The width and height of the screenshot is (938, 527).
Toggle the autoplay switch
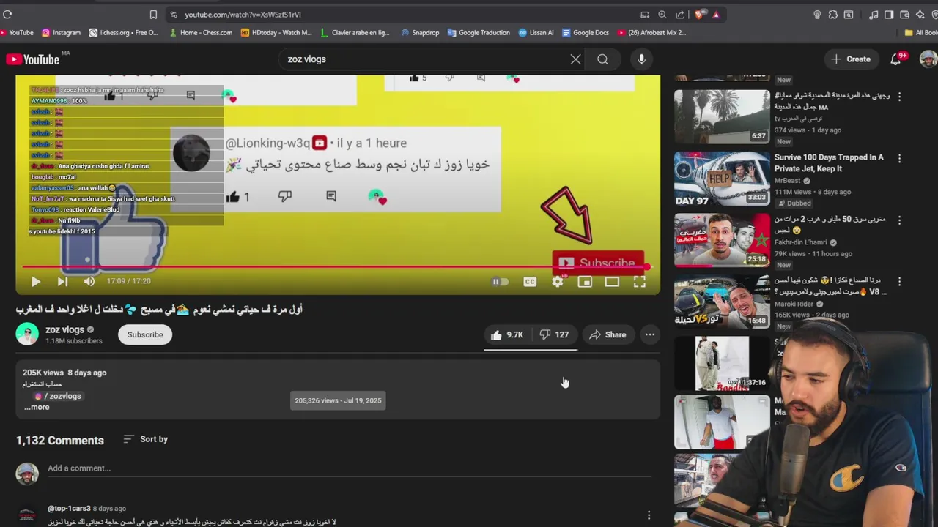coord(500,281)
